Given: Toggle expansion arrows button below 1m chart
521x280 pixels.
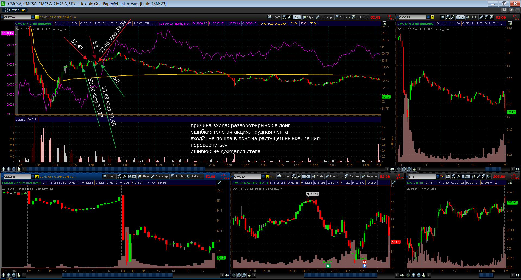Looking at the screenshot, I should pyautogui.click(x=392, y=169).
